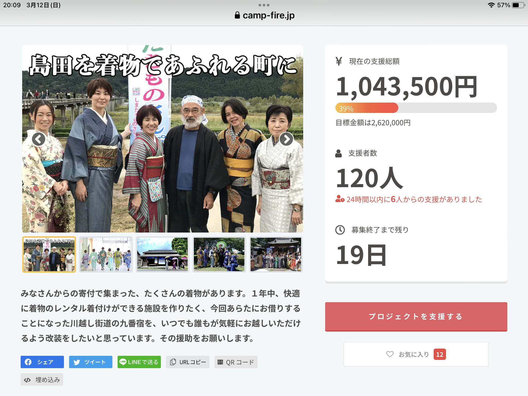The width and height of the screenshot is (528, 396).
Task: Show the QR コード for the project
Action: (236, 362)
